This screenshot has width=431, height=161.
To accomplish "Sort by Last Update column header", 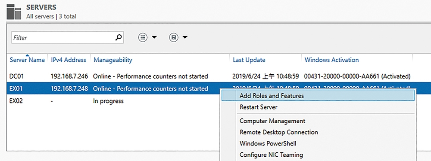I will tap(249, 60).
